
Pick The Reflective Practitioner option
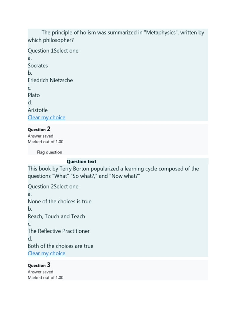pyautogui.click(x=59, y=231)
